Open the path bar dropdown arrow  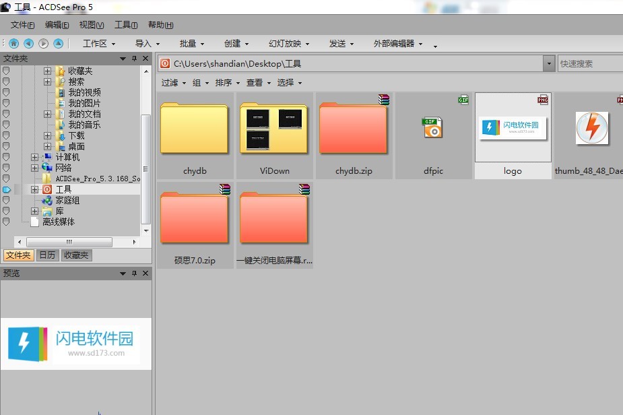pyautogui.click(x=549, y=63)
